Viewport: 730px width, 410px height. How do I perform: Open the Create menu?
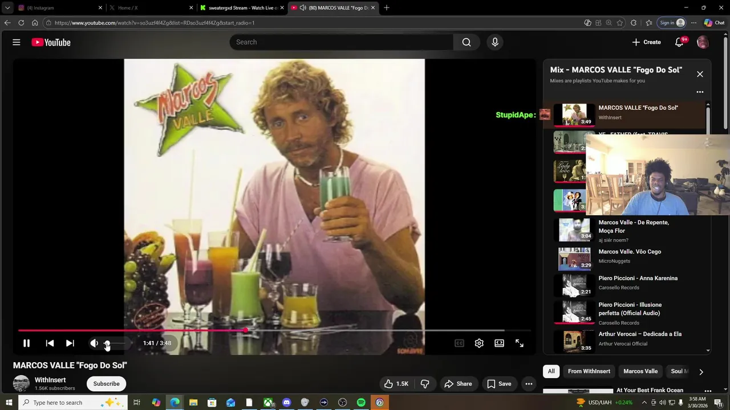tap(646, 42)
